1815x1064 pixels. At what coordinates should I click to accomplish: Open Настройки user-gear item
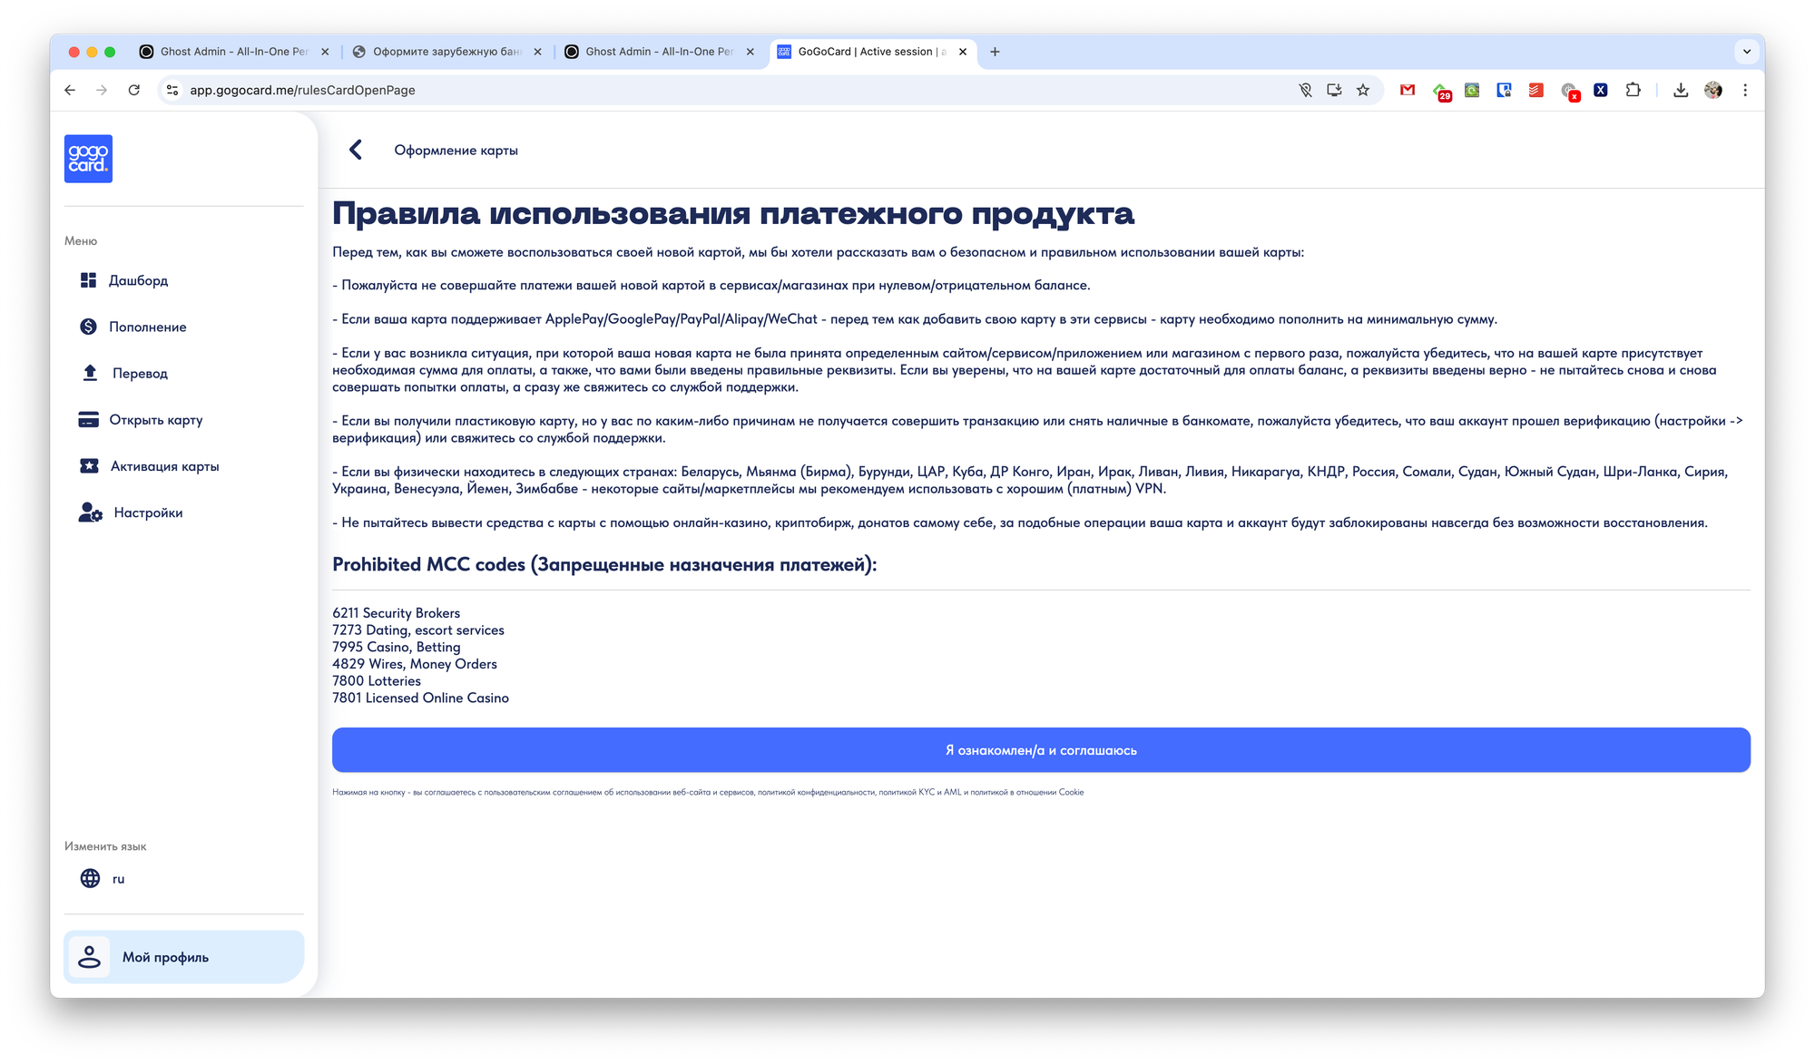point(147,512)
